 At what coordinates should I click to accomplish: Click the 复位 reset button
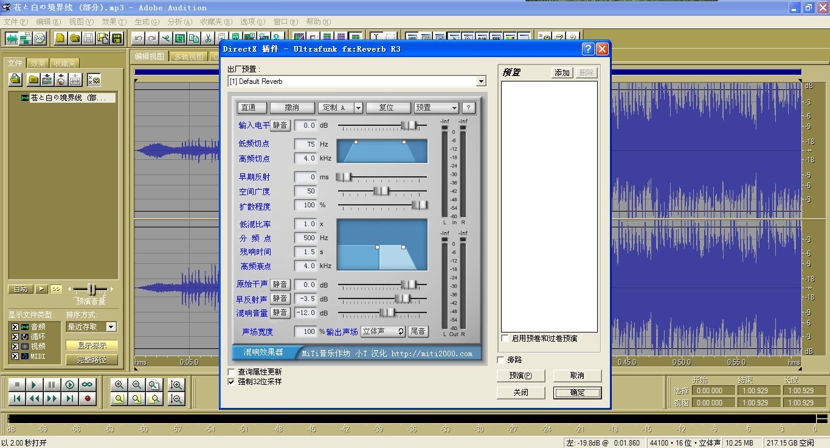(389, 108)
